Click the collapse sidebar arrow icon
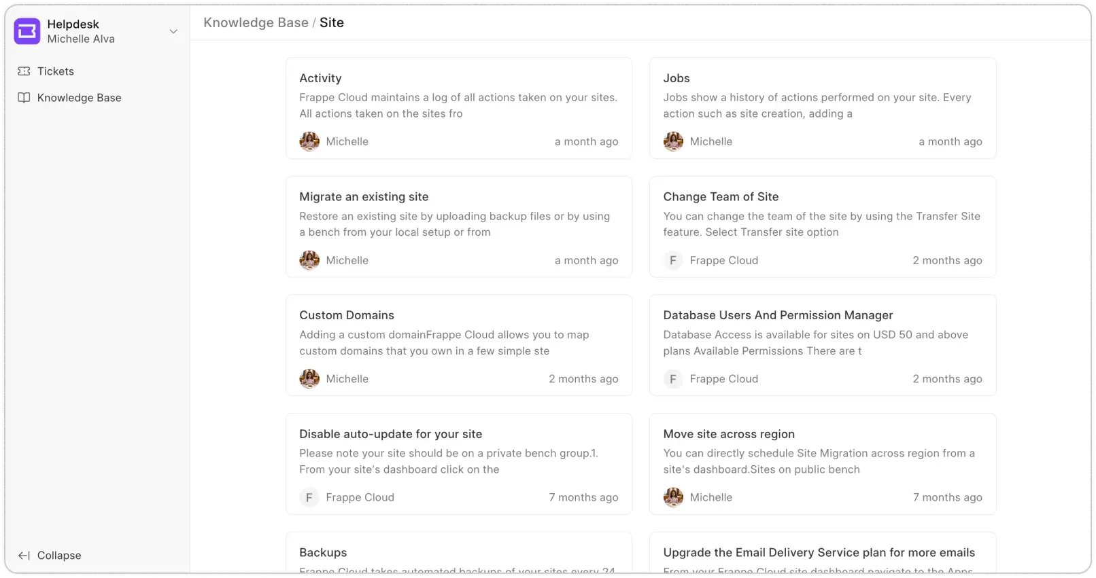The height and width of the screenshot is (578, 1096). tap(24, 555)
